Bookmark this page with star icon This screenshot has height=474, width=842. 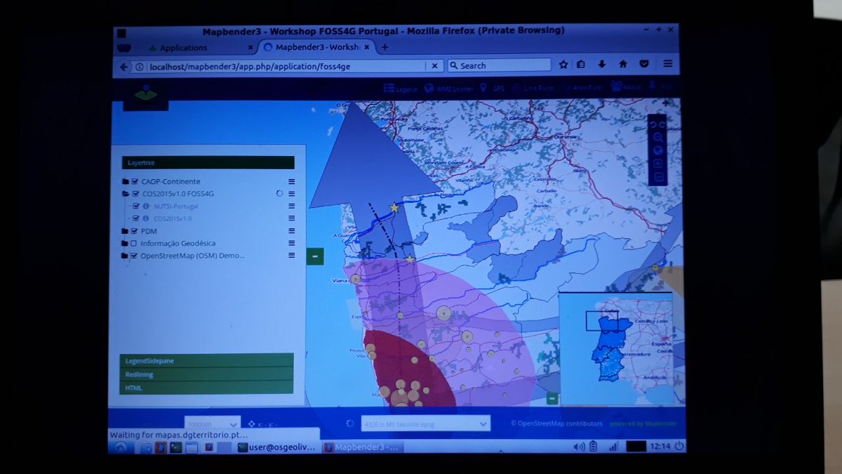tap(563, 65)
